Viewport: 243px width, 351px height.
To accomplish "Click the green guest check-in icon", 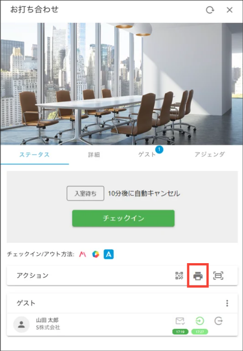I will tap(200, 321).
